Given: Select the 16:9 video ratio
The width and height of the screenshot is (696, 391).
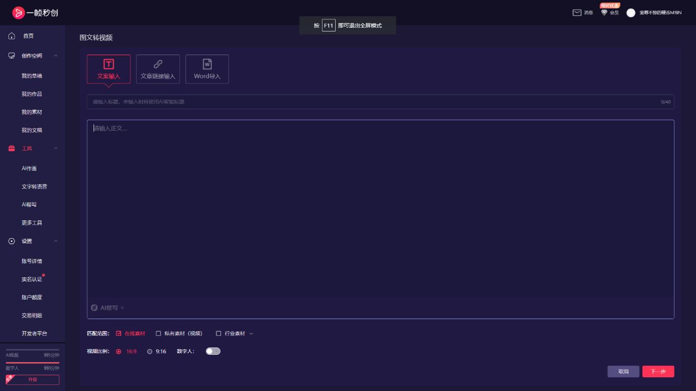Looking at the screenshot, I should pyautogui.click(x=118, y=352).
